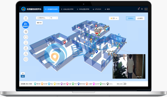This screenshot has height=97, width=167.
Task: Open the personnel user sidebar icon
Action: [x=26, y=54]
